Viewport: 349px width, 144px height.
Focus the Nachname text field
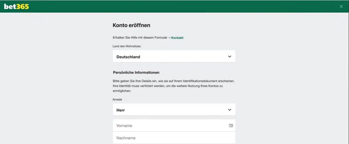pyautogui.click(x=174, y=138)
